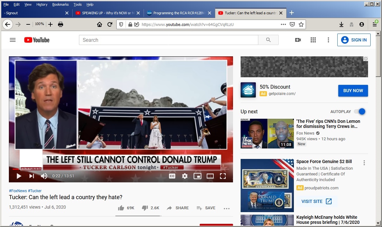The image size is (382, 227).
Task: Enter full screen mode
Action: (223, 176)
